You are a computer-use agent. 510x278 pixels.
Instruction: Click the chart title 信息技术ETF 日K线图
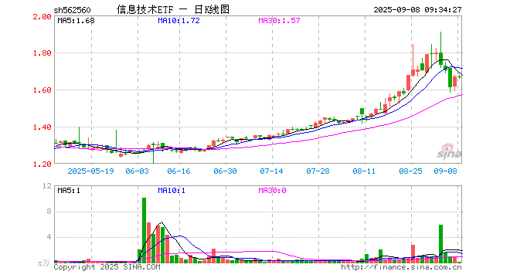pyautogui.click(x=173, y=9)
